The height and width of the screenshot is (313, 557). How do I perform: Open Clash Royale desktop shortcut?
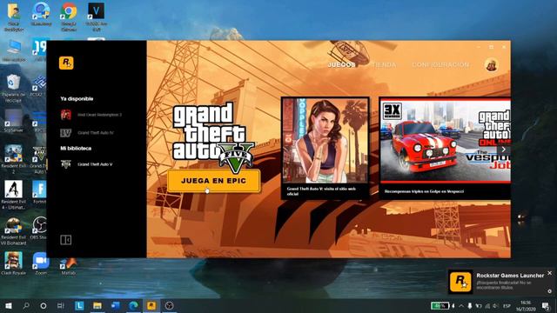pyautogui.click(x=14, y=263)
